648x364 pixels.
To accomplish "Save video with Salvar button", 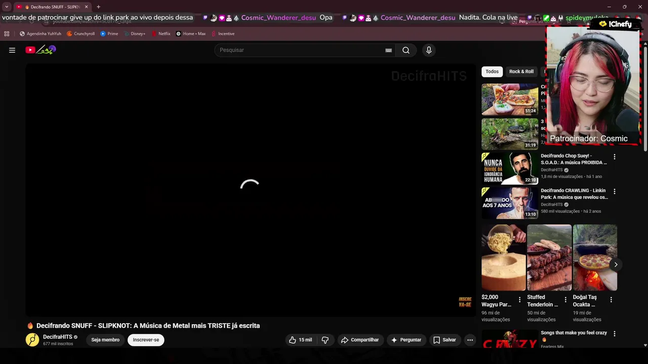I will [444, 340].
